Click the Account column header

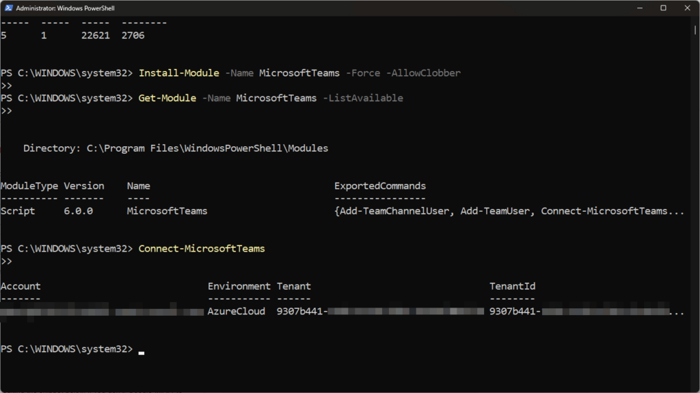click(21, 286)
